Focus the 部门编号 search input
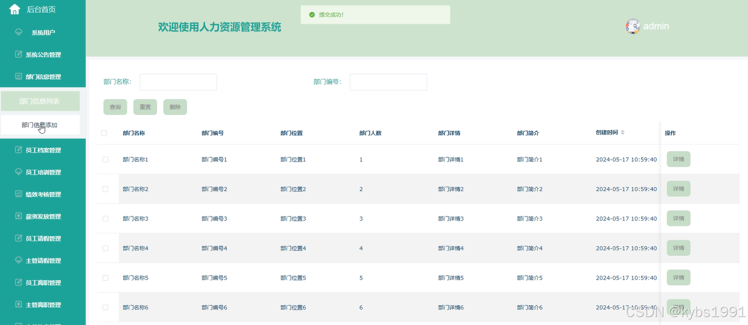The width and height of the screenshot is (748, 325). pyautogui.click(x=388, y=82)
